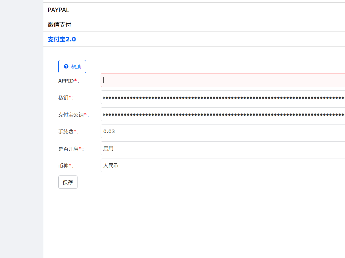Click the question mark help icon
This screenshot has width=345, height=258.
pos(66,66)
